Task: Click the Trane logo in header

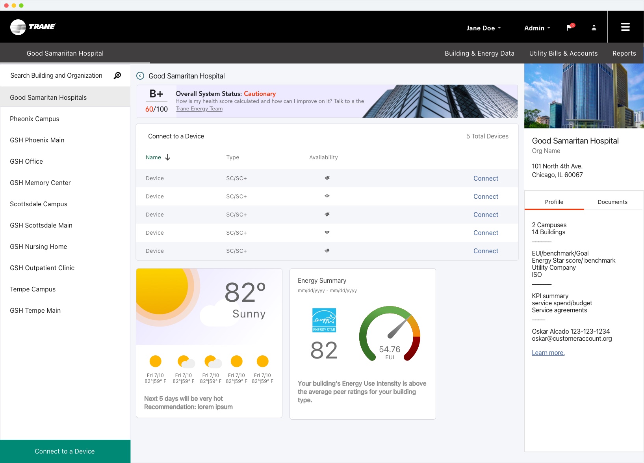Action: point(33,27)
